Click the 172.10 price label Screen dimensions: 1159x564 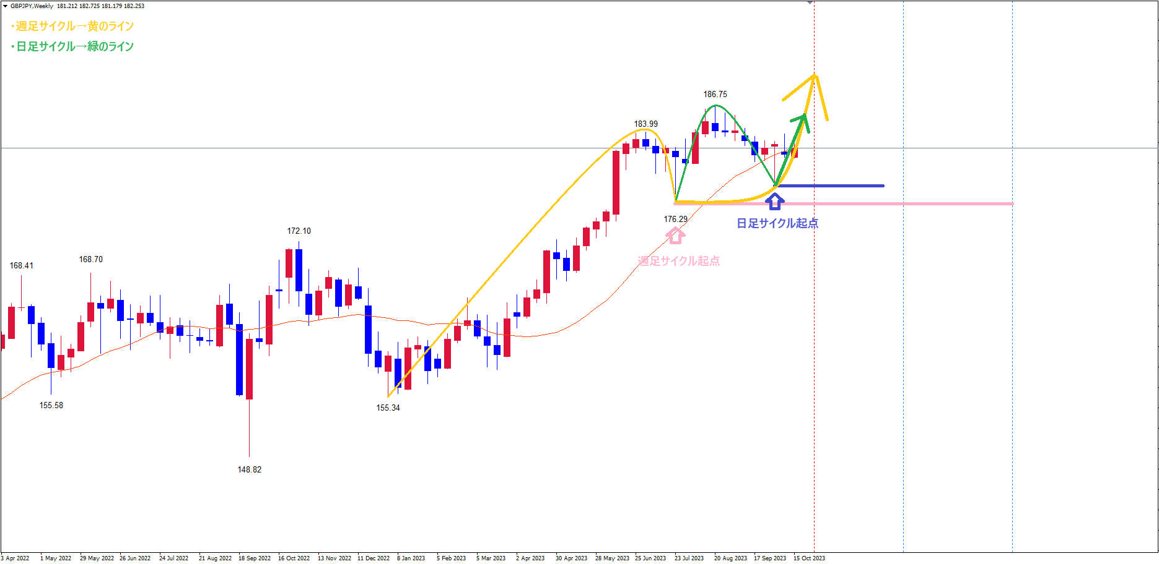pyautogui.click(x=299, y=231)
